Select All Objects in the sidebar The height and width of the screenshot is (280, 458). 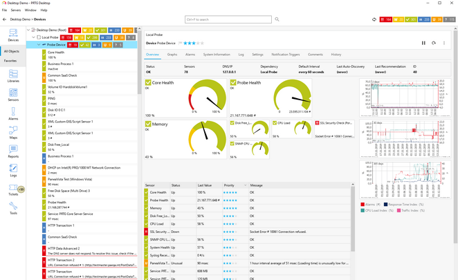pyautogui.click(x=12, y=51)
